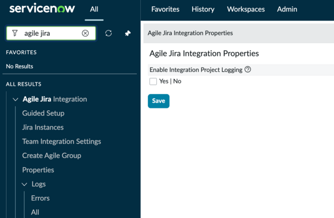Pin the navigation menu
Screen dimensions: 334x218
pos(127,33)
